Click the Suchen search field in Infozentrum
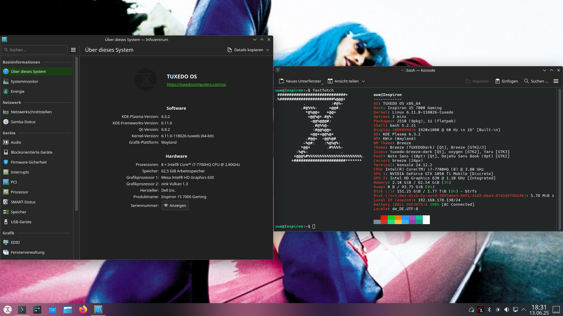This screenshot has width=563, height=316. tap(35, 50)
